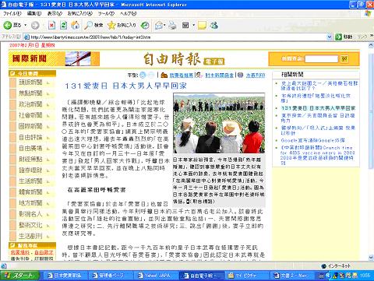Click the IE Back arrow button
Image resolution: width=374 pixels, height=281 pixels.
tap(8, 25)
